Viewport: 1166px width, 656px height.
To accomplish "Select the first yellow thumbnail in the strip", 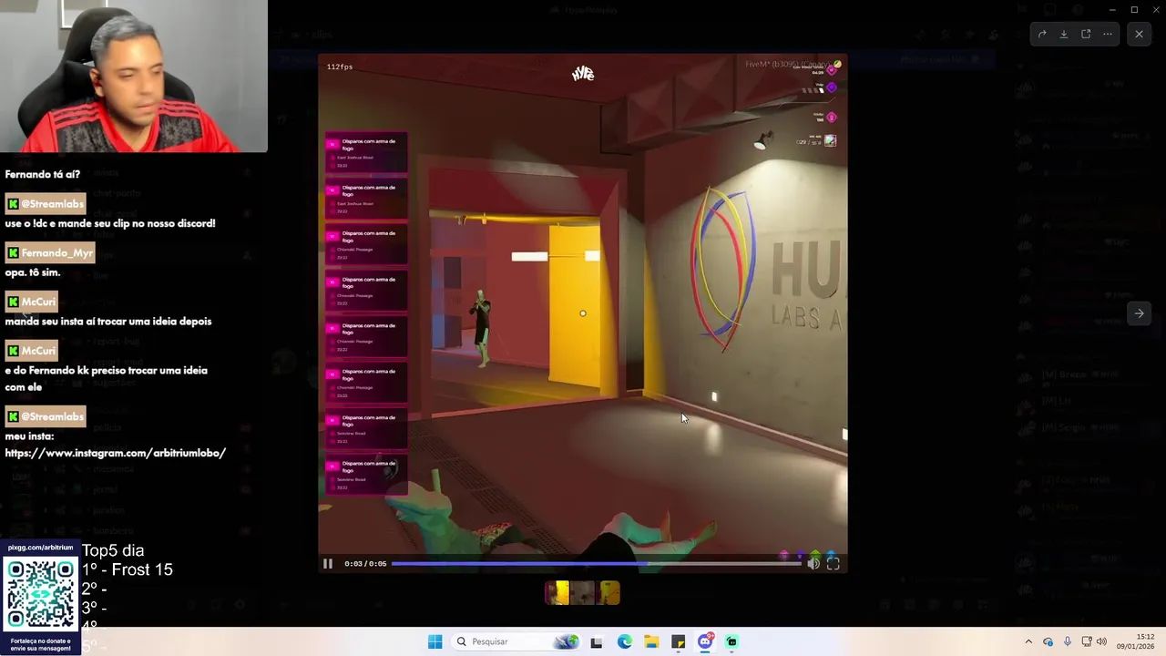I will pos(557,593).
